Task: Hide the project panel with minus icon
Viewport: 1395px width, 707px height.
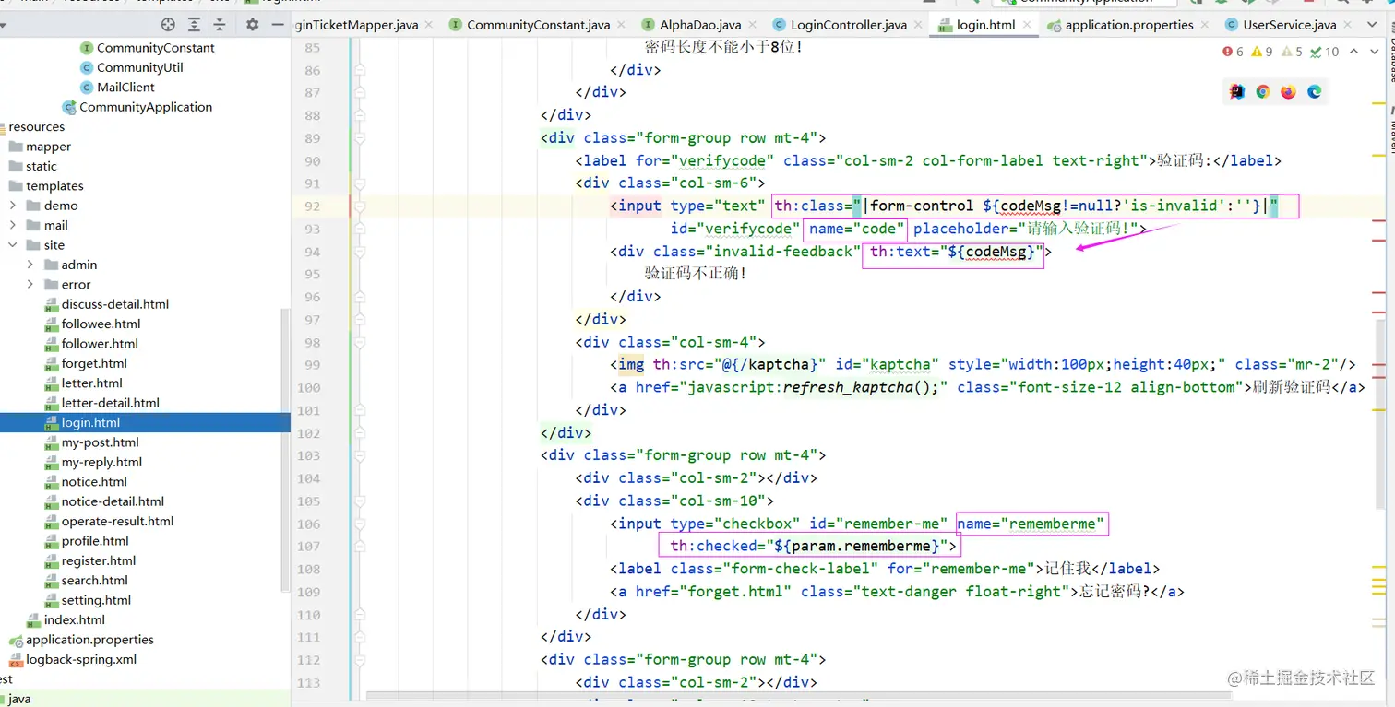Action: 278,25
